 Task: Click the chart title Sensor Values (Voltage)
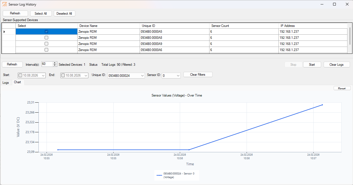click(x=177, y=95)
